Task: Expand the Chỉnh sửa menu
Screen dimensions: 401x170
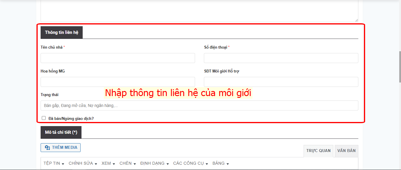Action: [83, 164]
